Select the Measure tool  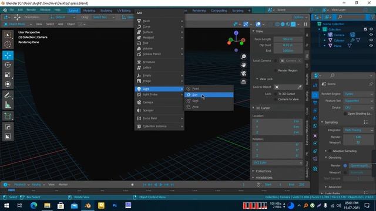click(x=8, y=105)
